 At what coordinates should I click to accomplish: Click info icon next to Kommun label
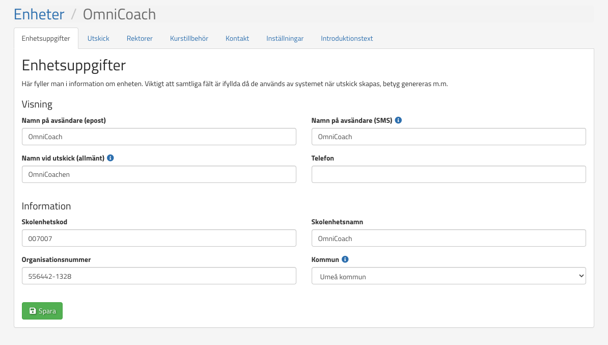click(345, 259)
